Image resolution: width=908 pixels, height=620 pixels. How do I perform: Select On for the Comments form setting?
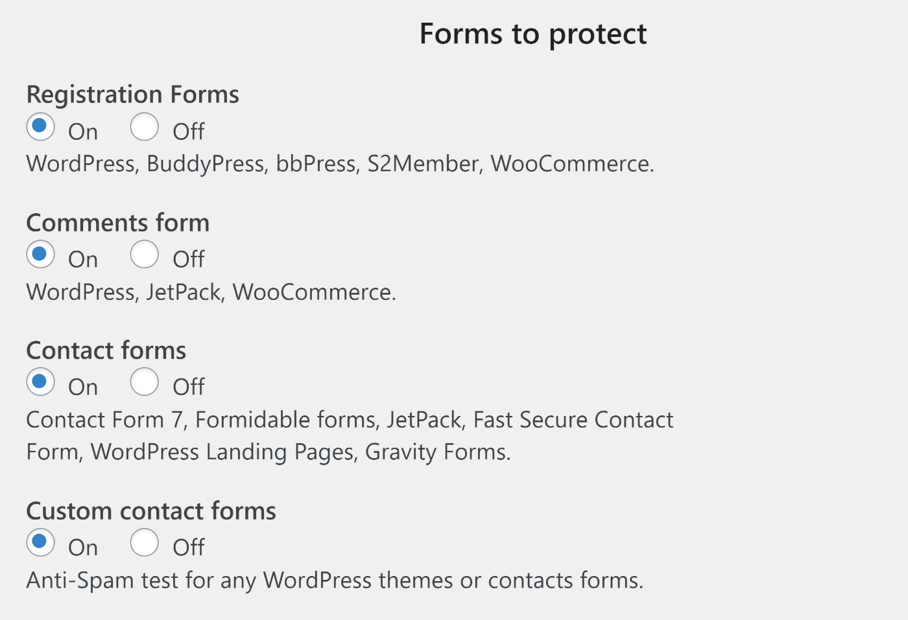click(x=40, y=254)
